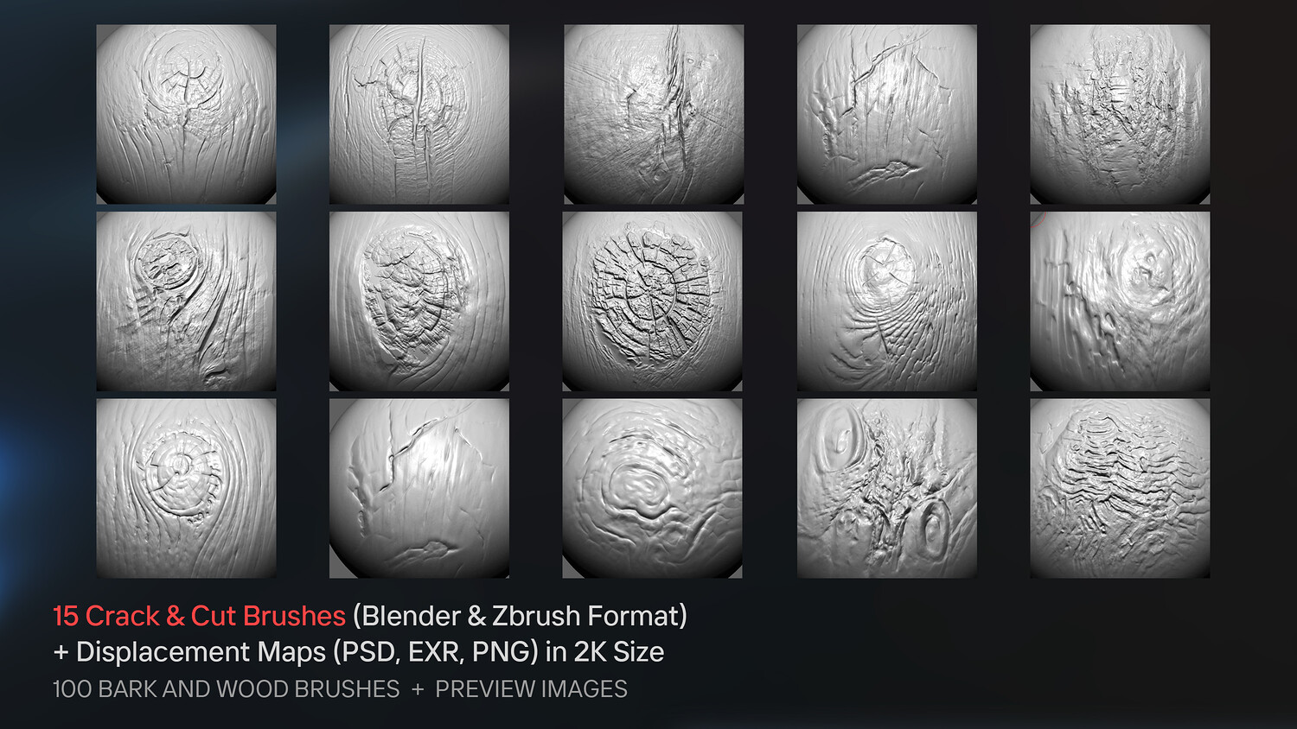Select the concentric ring crack brush preview, top-left
The height and width of the screenshot is (729, 1297).
pyautogui.click(x=186, y=114)
